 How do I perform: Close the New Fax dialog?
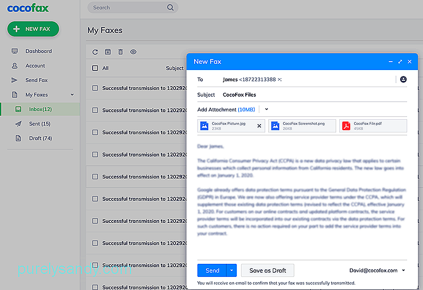[409, 62]
